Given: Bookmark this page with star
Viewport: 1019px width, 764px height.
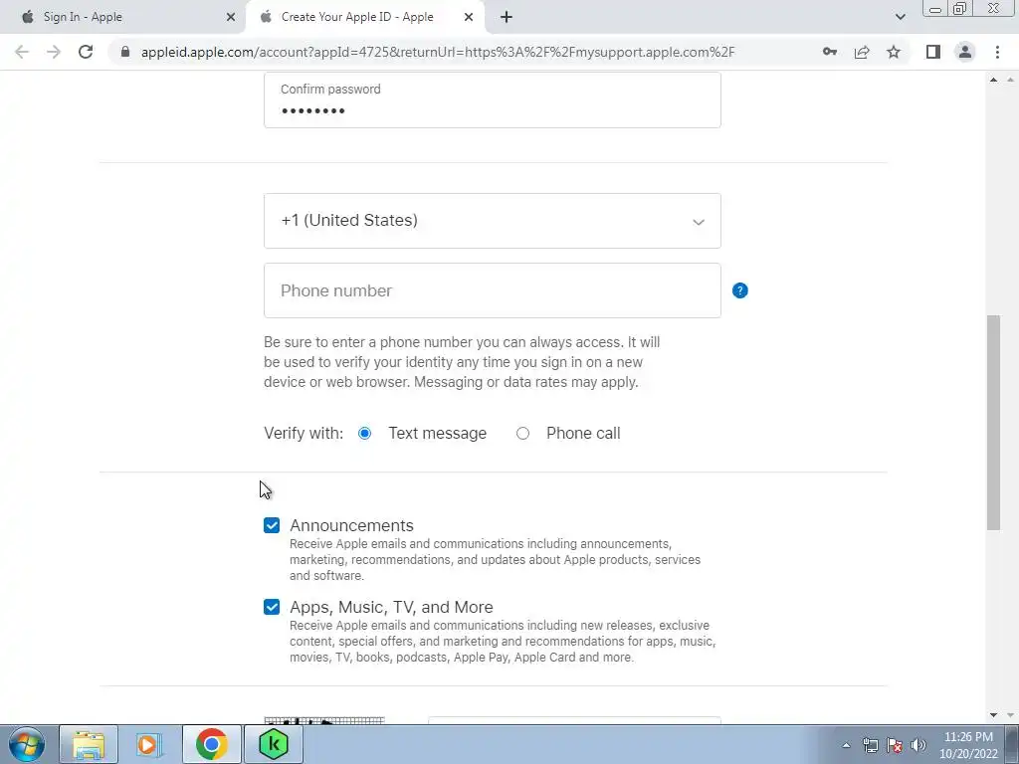Looking at the screenshot, I should pos(894,52).
